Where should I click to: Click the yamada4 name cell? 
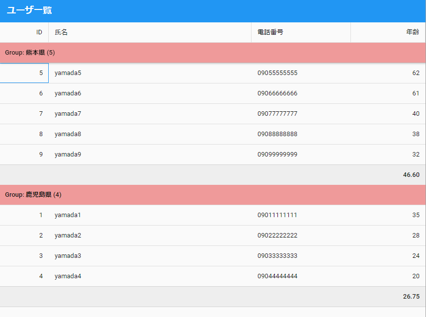click(150, 276)
